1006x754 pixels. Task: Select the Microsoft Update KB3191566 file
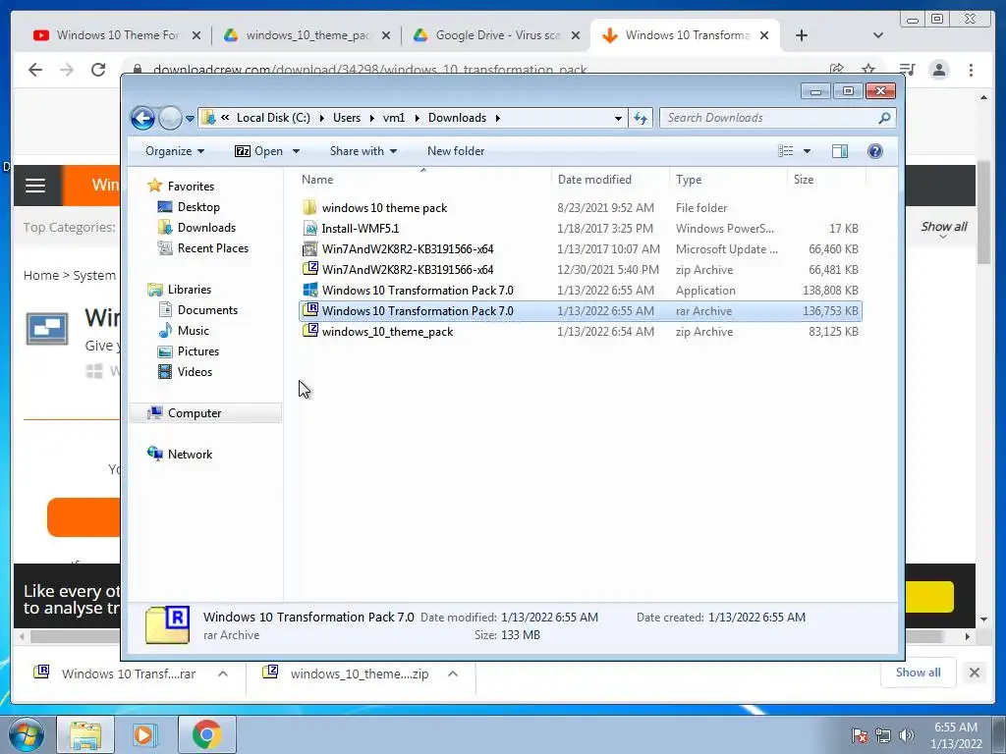(580, 248)
